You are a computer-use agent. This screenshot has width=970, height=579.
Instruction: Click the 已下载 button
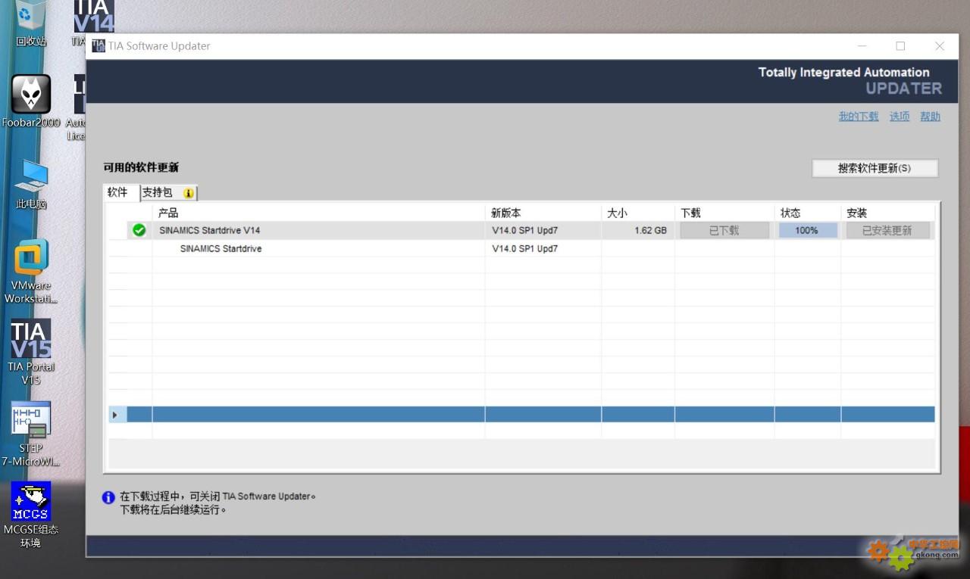pyautogui.click(x=724, y=230)
